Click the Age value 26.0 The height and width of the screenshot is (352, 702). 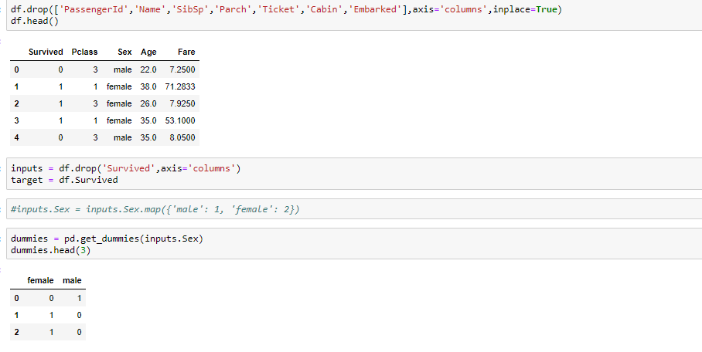coord(148,103)
